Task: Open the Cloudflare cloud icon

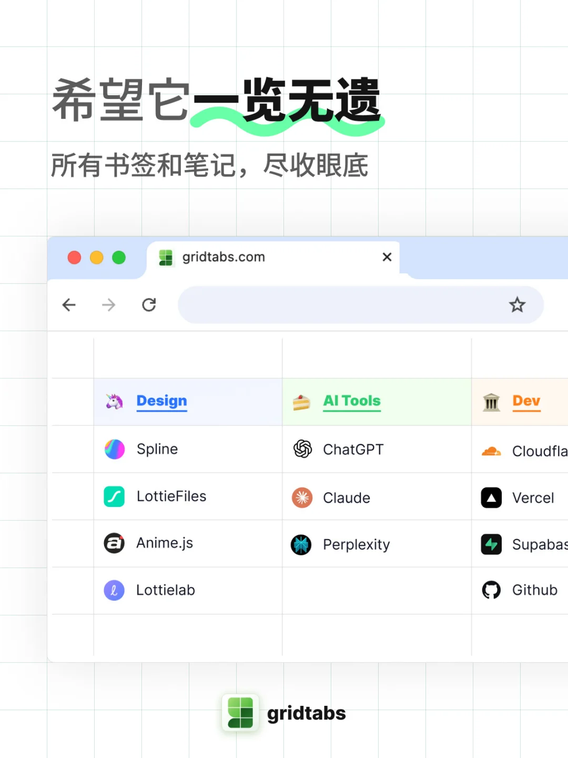Action: click(x=491, y=451)
